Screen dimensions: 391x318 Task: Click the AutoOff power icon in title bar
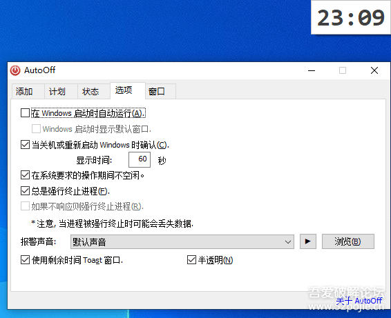[15, 70]
